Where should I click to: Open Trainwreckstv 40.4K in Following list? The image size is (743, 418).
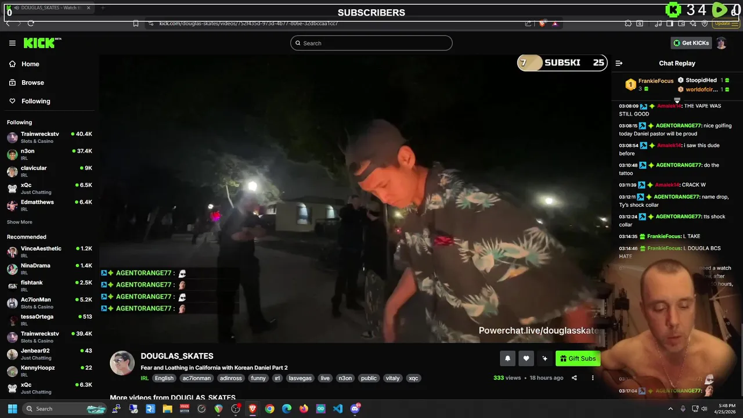[49, 137]
